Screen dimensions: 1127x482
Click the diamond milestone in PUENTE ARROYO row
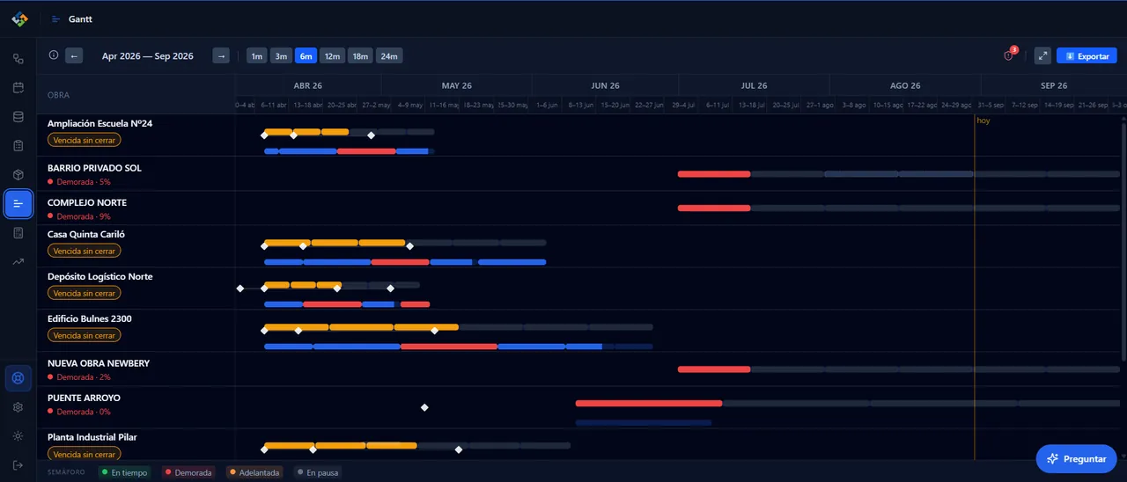424,407
